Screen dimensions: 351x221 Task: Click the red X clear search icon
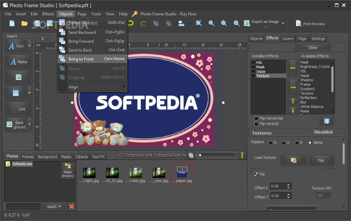point(72,207)
